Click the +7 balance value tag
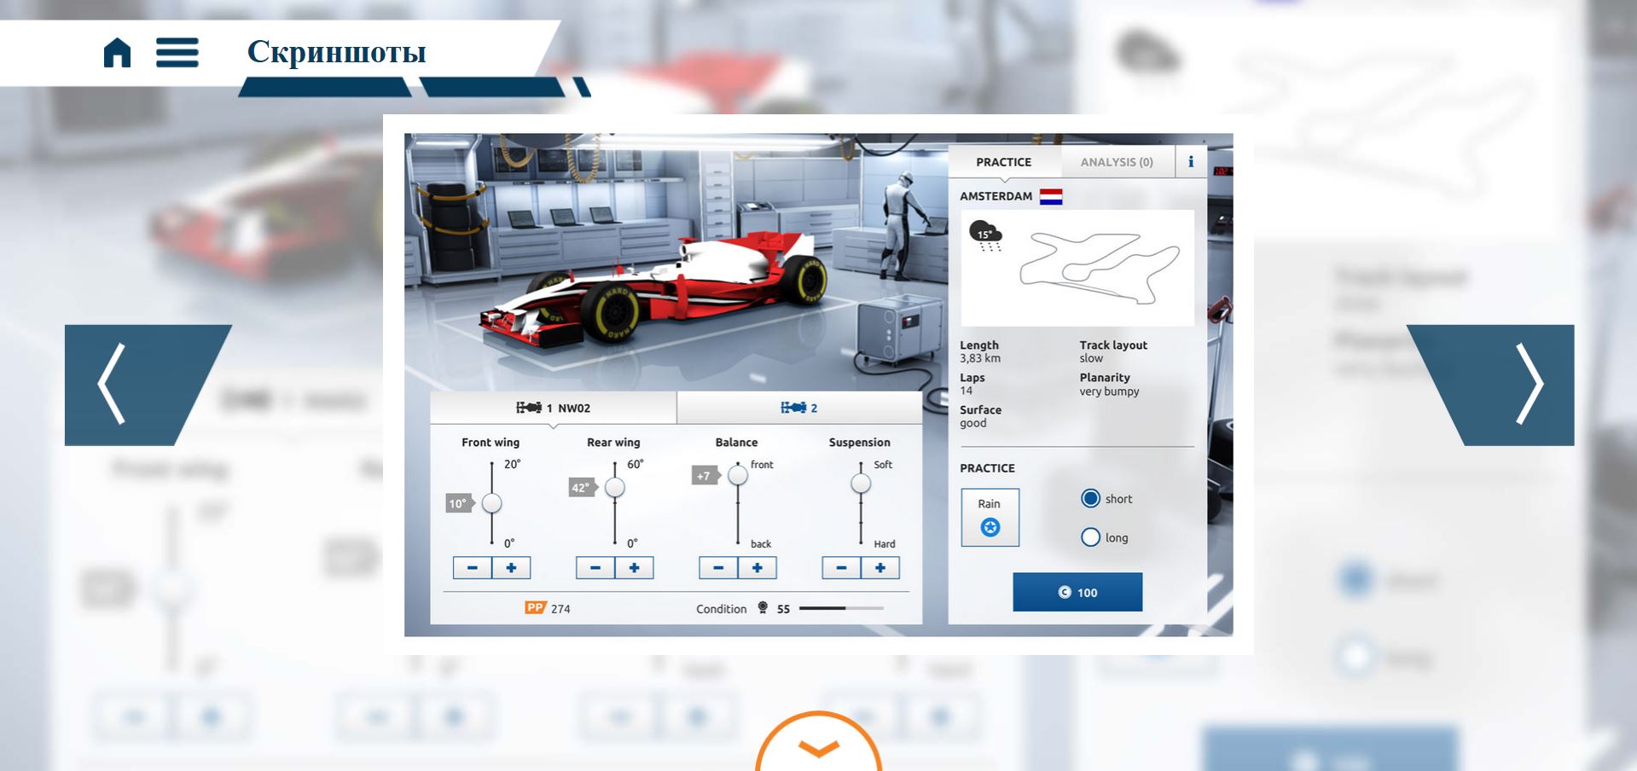This screenshot has width=1637, height=771. point(705,476)
